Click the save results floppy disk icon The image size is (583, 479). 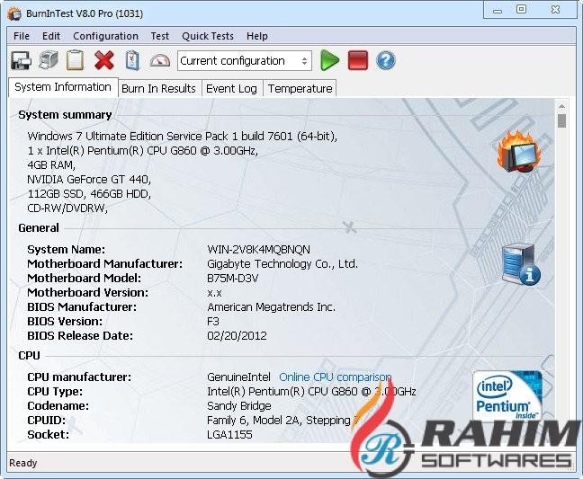(21, 61)
